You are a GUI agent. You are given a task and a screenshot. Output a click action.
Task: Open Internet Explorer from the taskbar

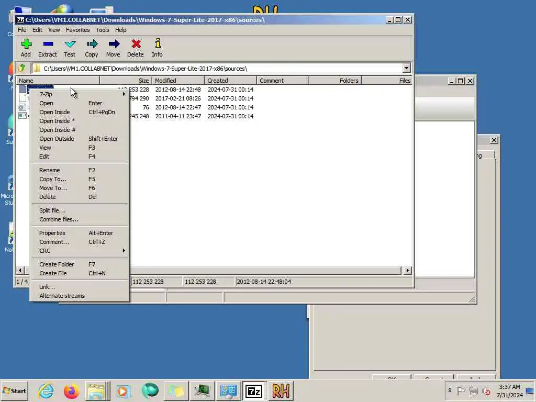pos(46,390)
